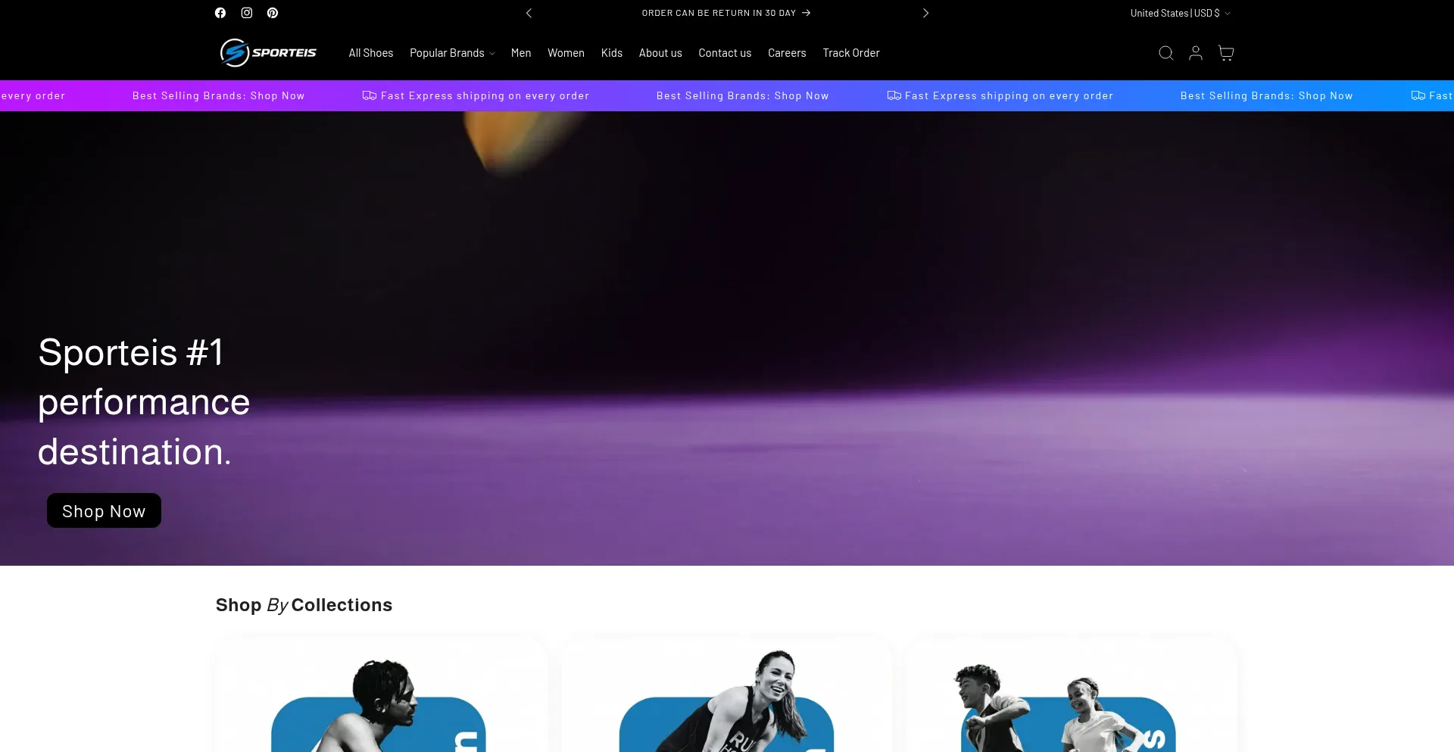Open the shopping cart icon
The width and height of the screenshot is (1454, 752).
tap(1226, 53)
